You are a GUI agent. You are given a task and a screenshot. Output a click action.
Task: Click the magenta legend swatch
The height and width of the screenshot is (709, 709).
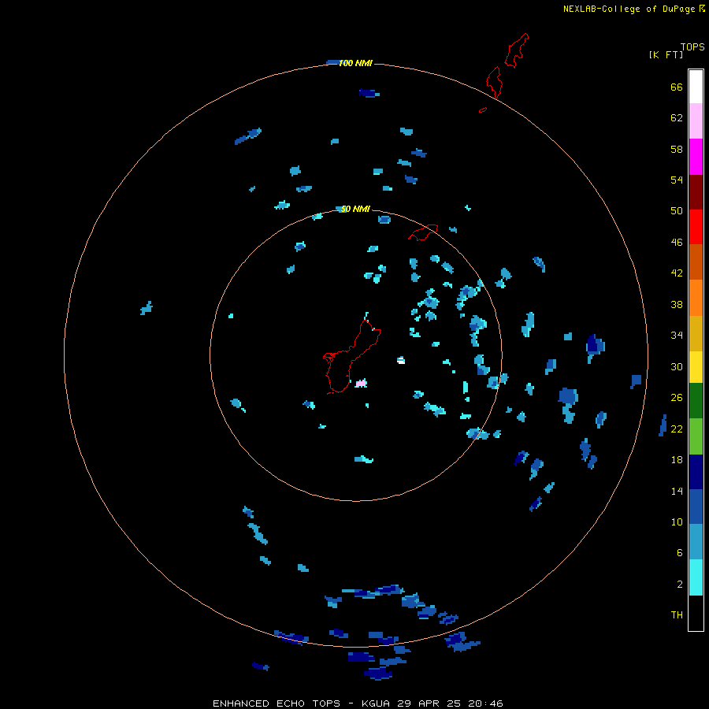coord(696,157)
